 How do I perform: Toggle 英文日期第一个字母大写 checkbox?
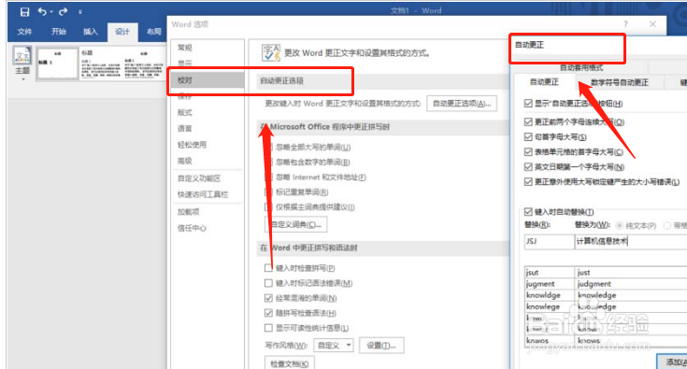[528, 167]
